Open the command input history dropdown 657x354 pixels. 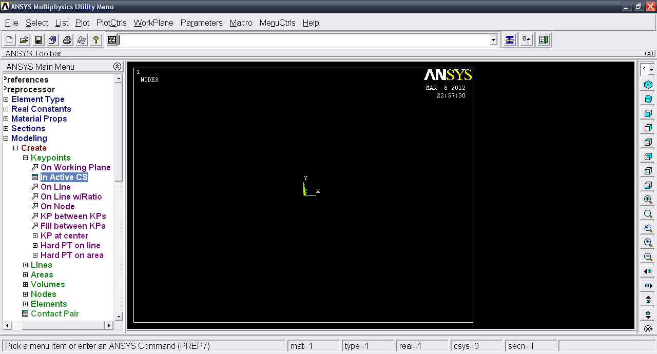tap(494, 40)
